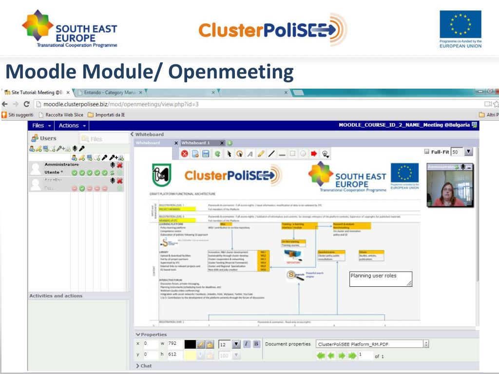The height and width of the screenshot is (374, 499).
Task: Enable the Full-Fit checkbox
Action: tap(427, 152)
